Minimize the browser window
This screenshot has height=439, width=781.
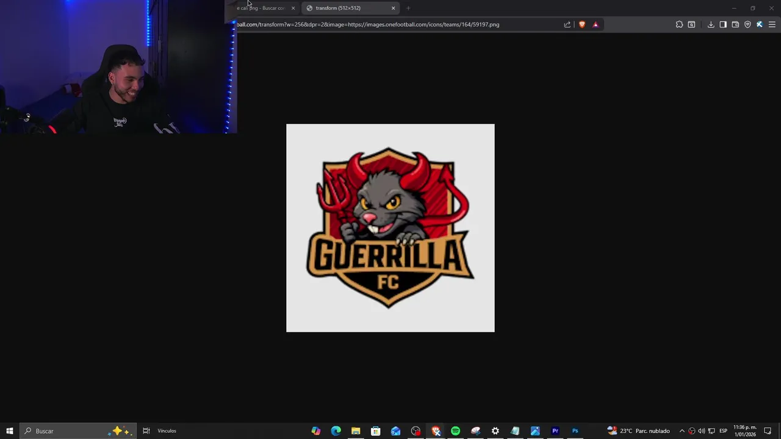click(735, 8)
